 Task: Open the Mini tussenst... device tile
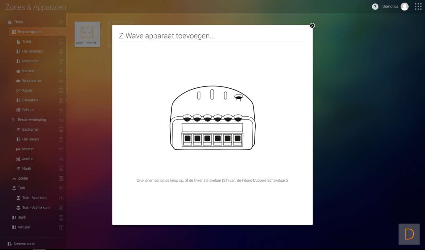click(87, 34)
